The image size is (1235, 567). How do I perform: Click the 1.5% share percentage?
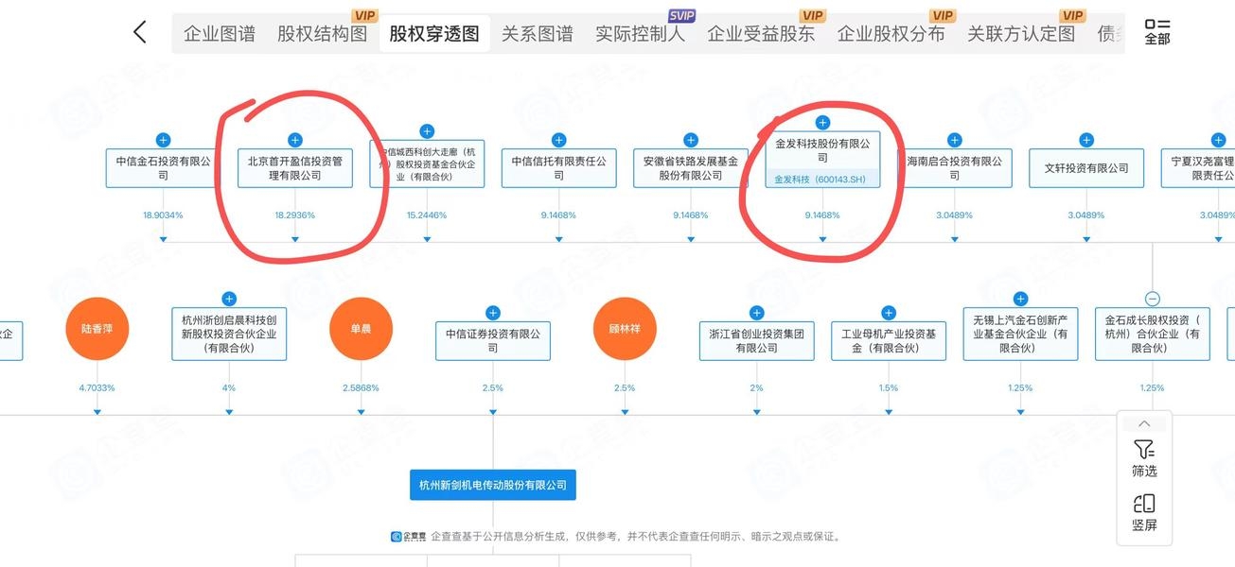(x=889, y=388)
